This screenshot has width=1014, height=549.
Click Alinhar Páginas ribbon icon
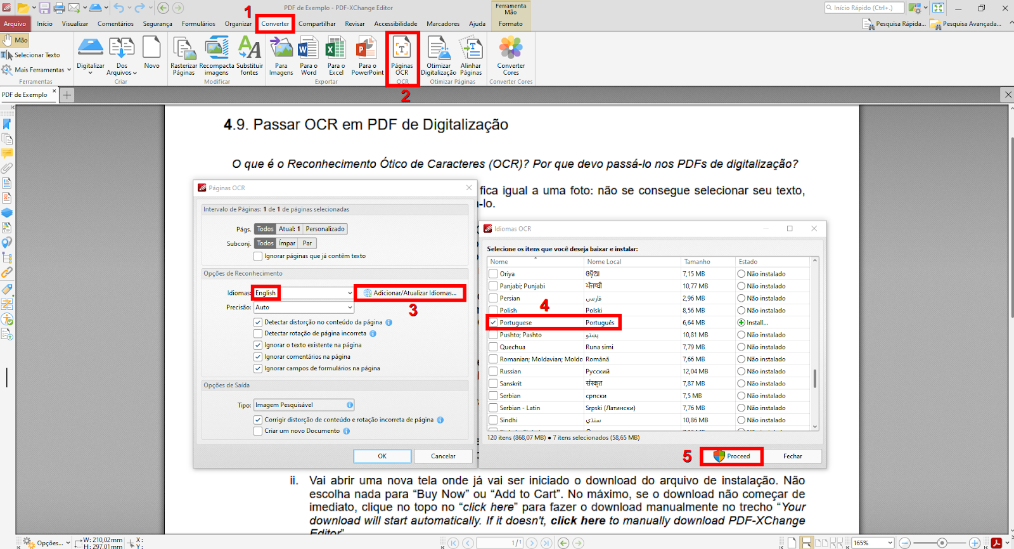click(x=471, y=56)
